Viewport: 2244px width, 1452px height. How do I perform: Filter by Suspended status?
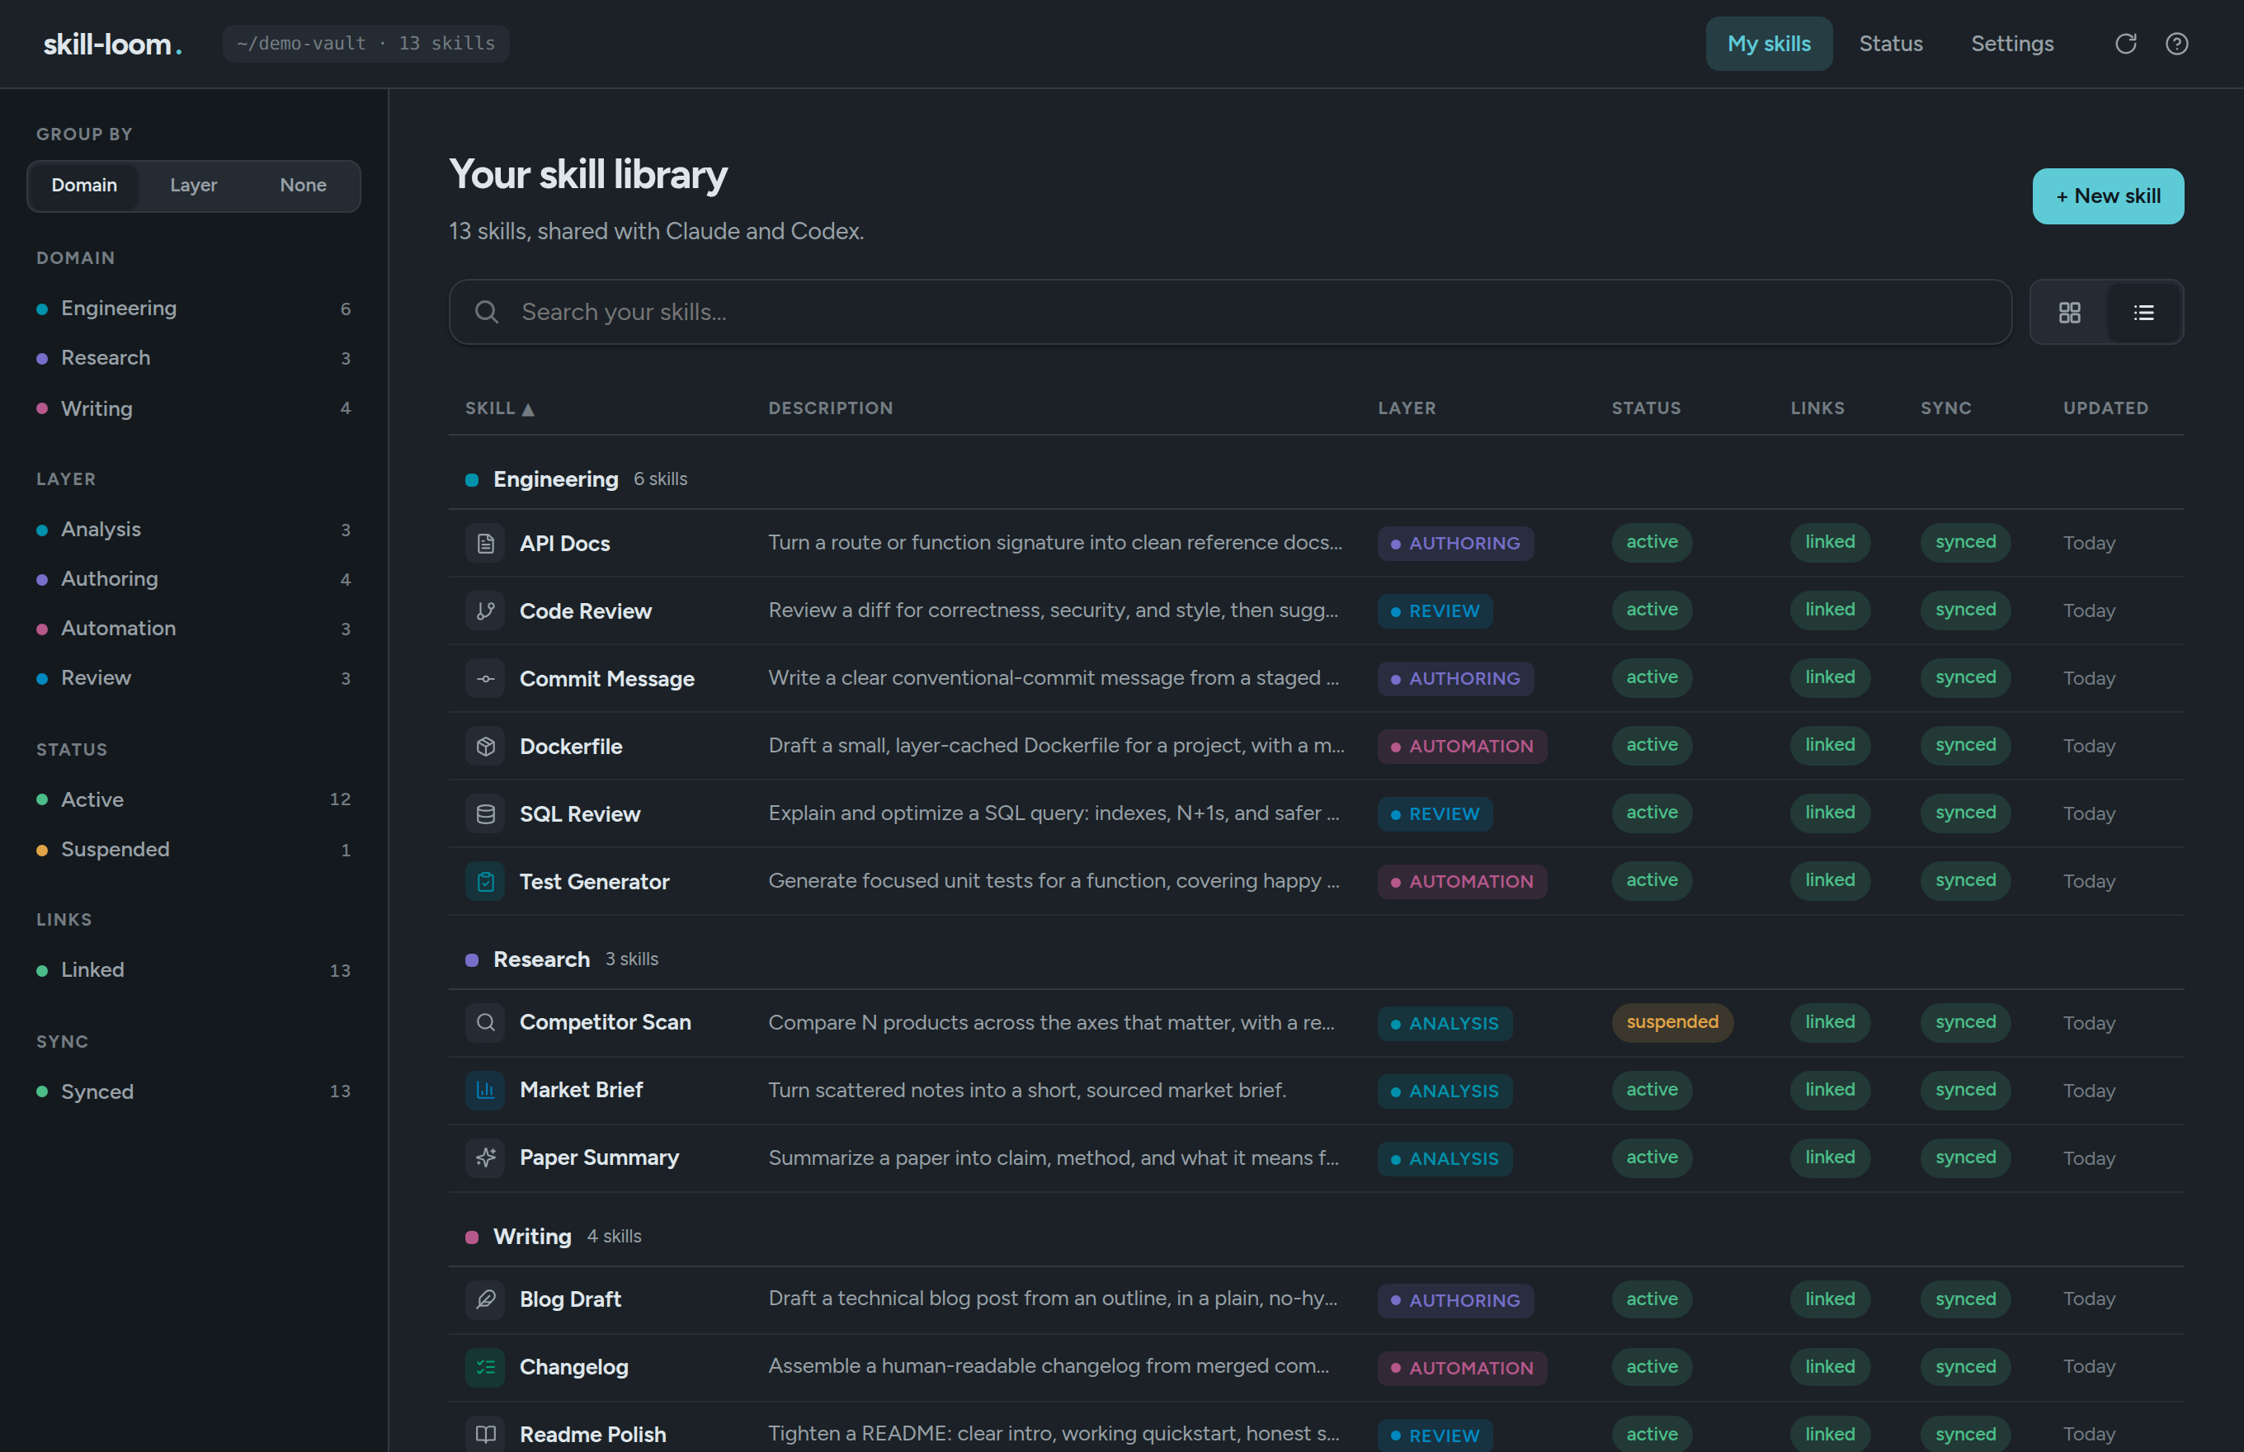(x=193, y=850)
